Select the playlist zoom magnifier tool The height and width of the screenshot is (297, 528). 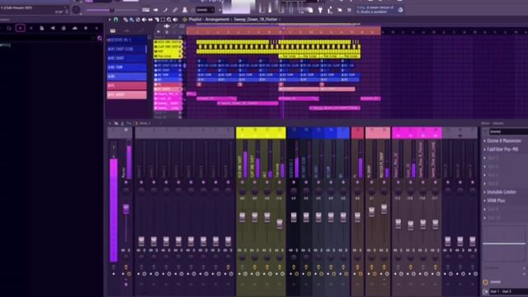(169, 20)
